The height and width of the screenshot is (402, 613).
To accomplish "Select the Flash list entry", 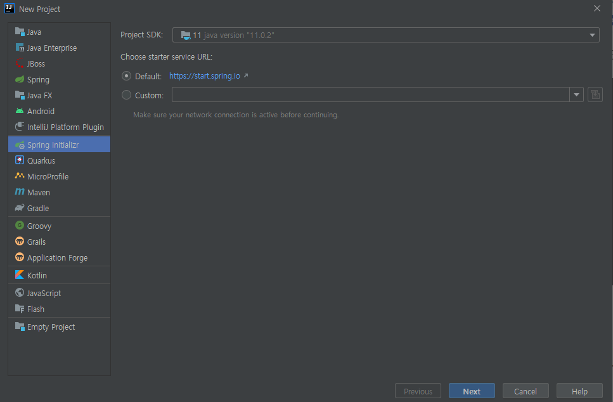I will click(60, 309).
